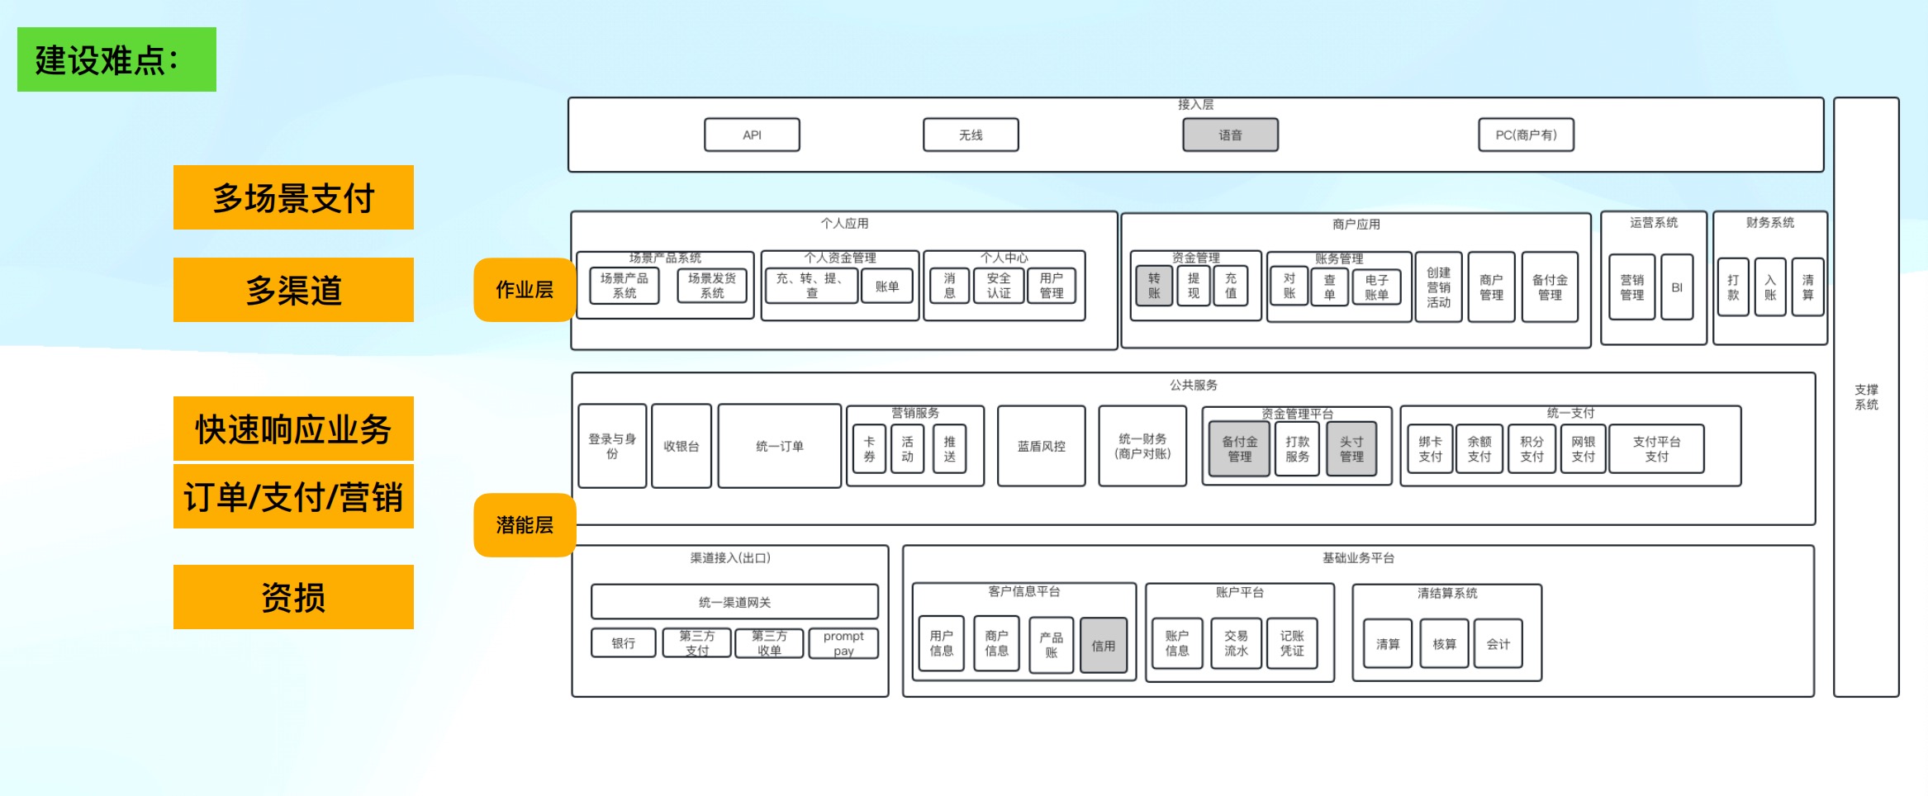Click the 快速响应业务 orange block
The image size is (1928, 796).
coord(293,429)
